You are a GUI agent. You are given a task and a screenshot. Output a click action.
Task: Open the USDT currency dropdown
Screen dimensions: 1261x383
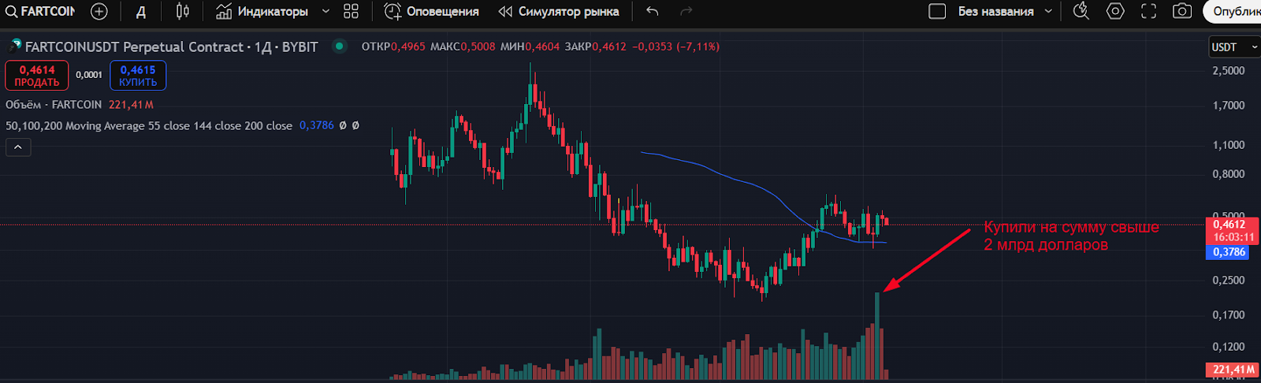1233,47
